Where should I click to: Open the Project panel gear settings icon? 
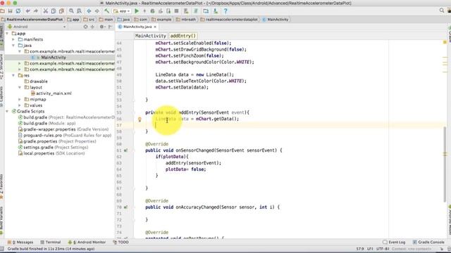[101, 27]
